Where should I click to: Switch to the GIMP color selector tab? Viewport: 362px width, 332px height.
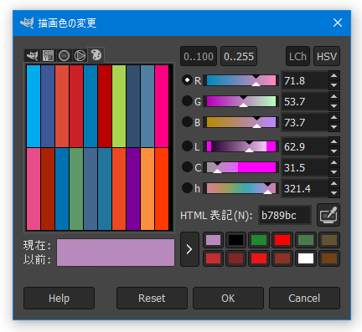(33, 55)
